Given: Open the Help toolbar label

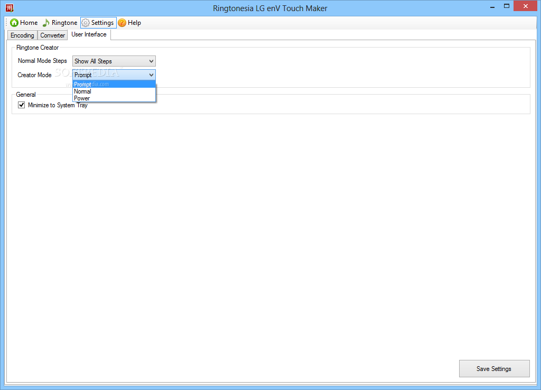Looking at the screenshot, I should [134, 23].
